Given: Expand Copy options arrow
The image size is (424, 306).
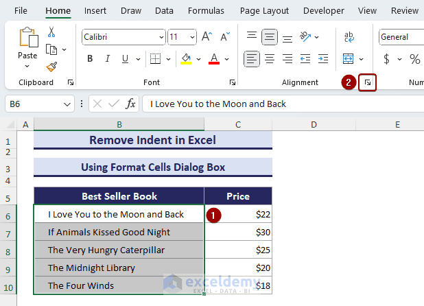Looking at the screenshot, I should click(64, 49).
